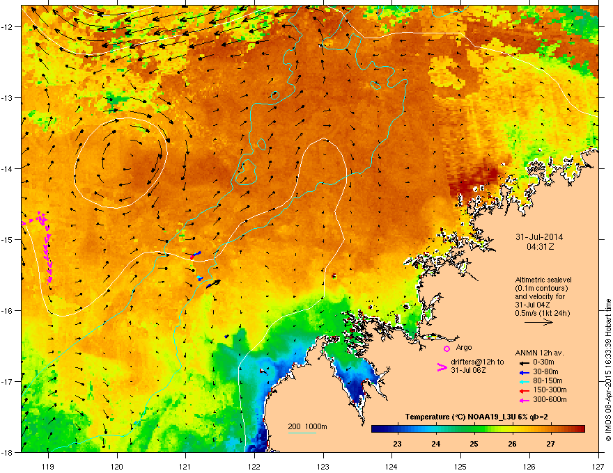Click the longitude axis label 124
This screenshot has width=613, height=473.
[391, 466]
